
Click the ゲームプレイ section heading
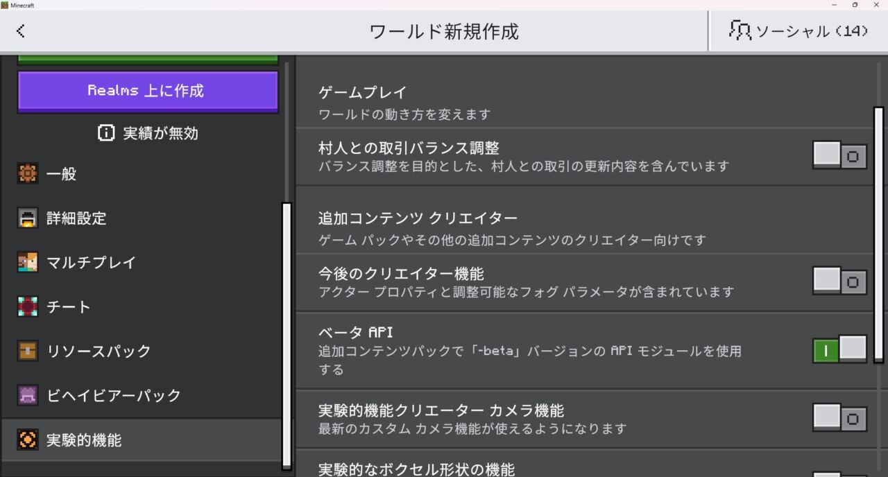pos(362,92)
